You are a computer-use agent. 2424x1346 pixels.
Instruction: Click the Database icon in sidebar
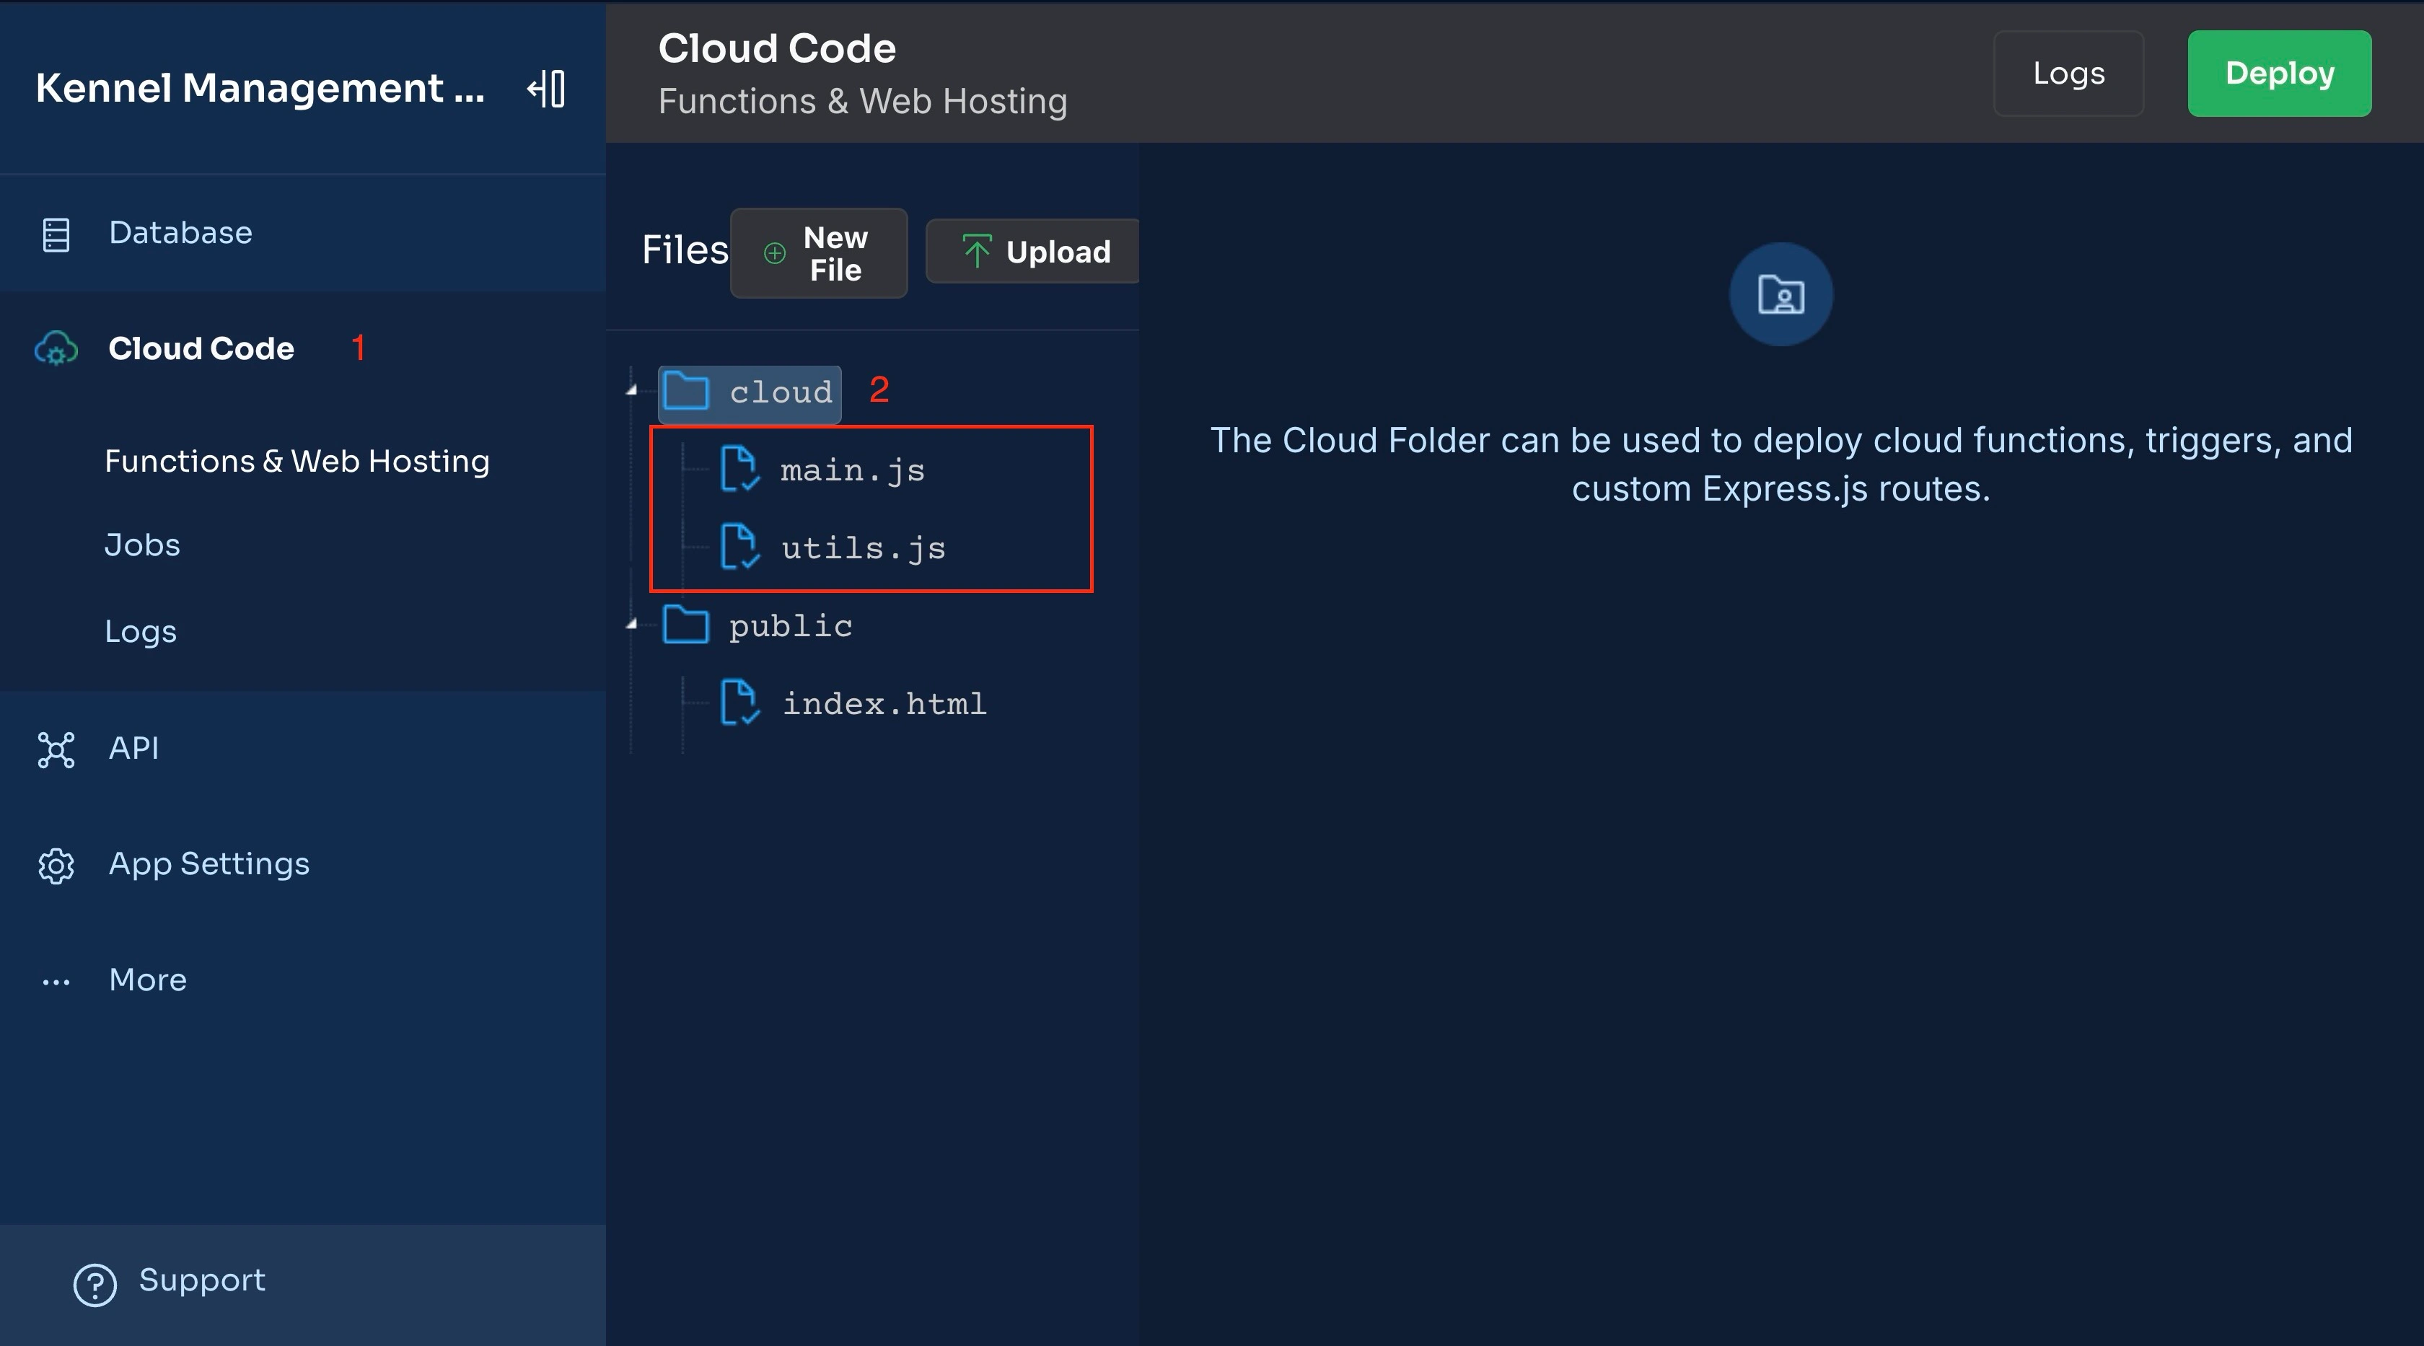click(x=58, y=230)
